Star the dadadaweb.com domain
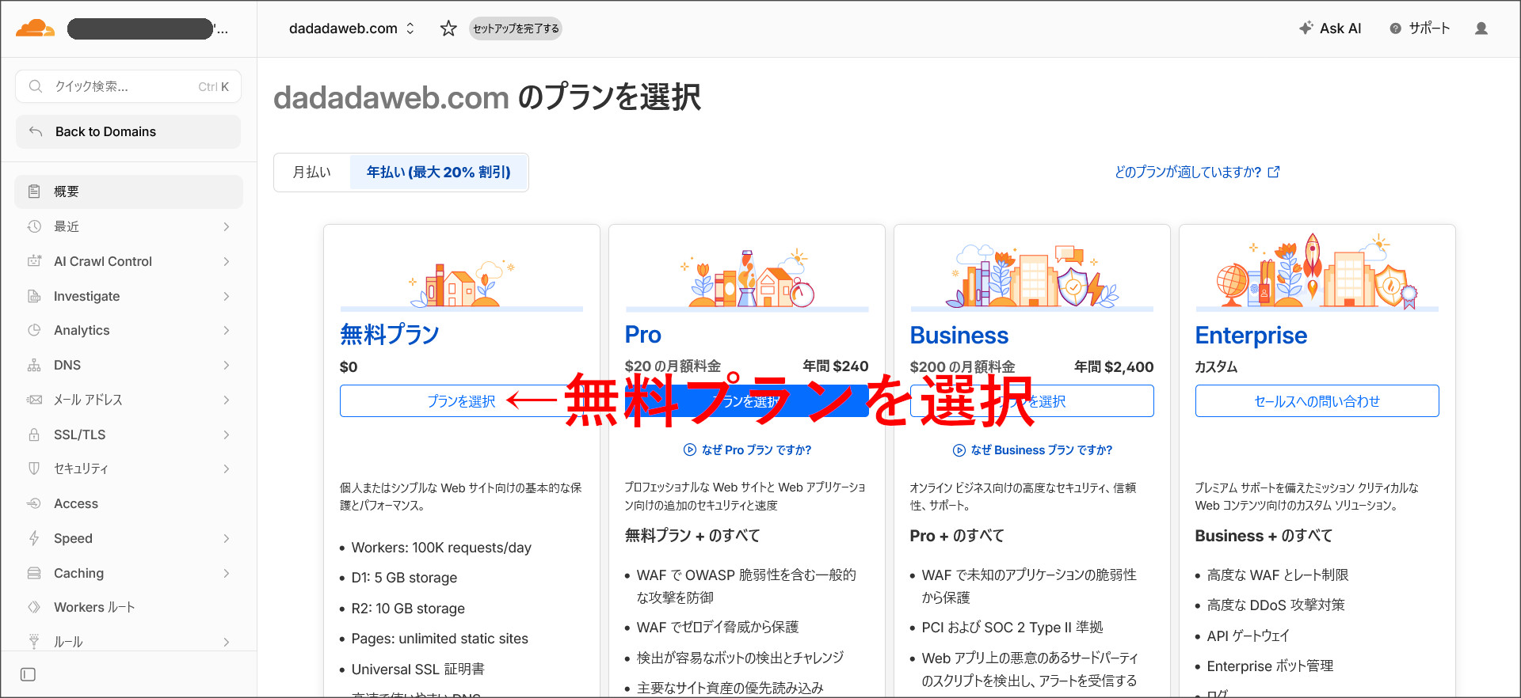The height and width of the screenshot is (698, 1521). coord(448,28)
